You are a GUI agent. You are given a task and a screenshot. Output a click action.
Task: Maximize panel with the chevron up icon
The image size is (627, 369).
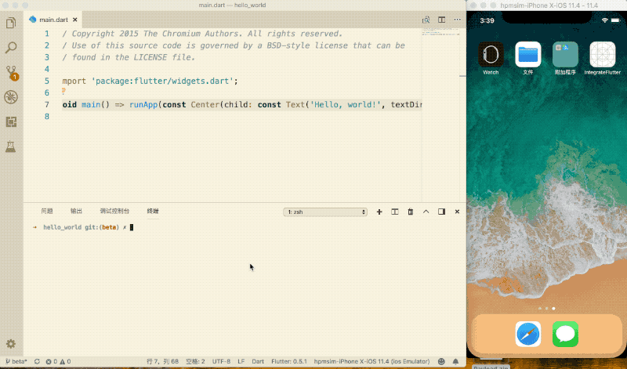(426, 212)
